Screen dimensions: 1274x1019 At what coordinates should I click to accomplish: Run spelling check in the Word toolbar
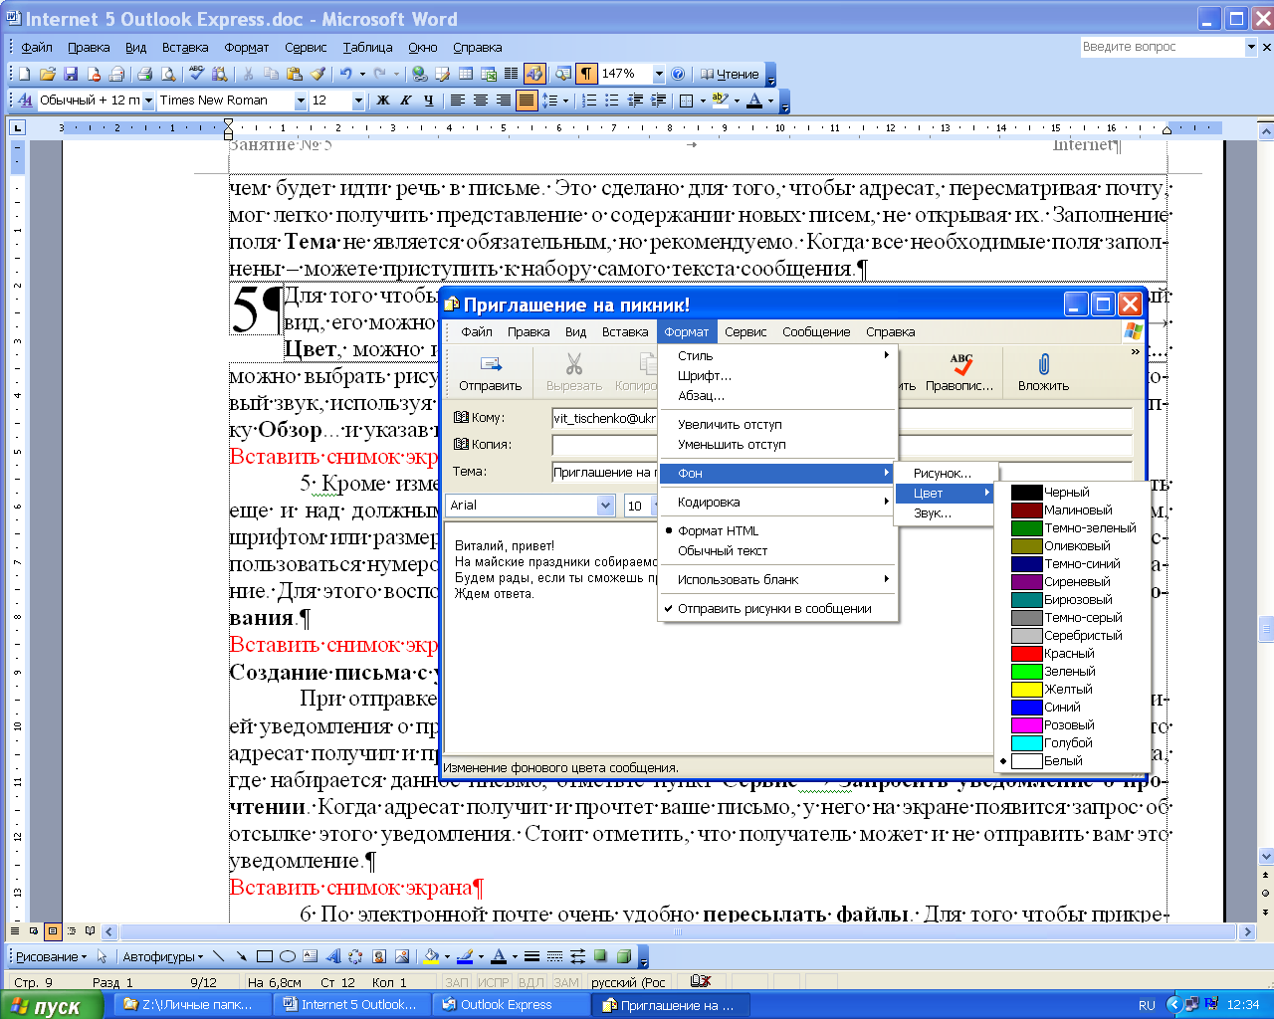pos(196,74)
